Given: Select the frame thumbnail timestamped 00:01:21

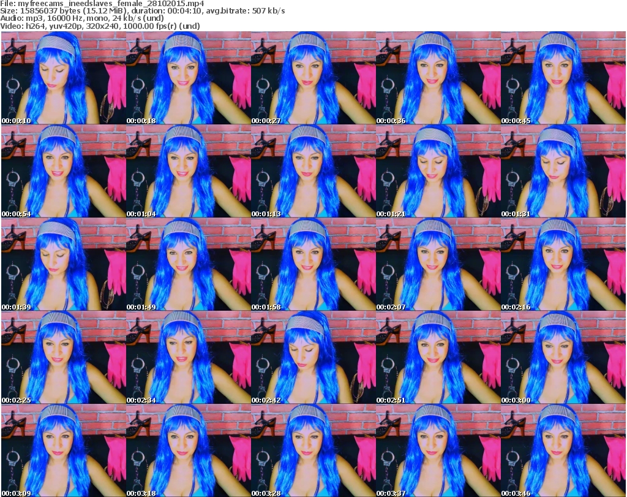Looking at the screenshot, I should click(x=438, y=171).
